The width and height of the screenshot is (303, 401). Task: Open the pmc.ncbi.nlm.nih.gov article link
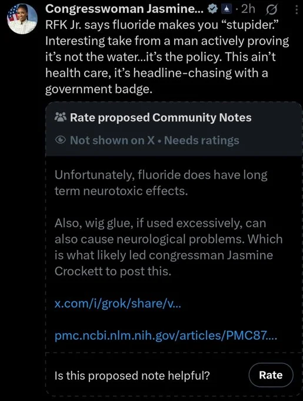166,336
